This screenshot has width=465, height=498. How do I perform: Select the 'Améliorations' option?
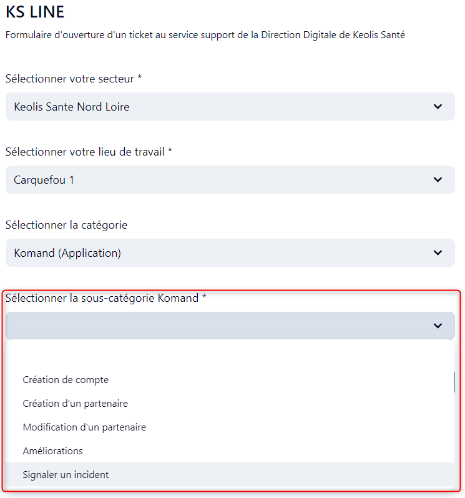coord(52,451)
